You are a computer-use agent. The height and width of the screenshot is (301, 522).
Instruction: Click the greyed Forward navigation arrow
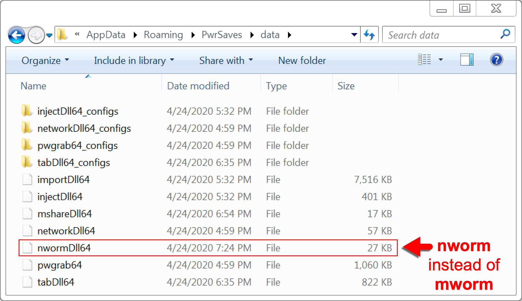tap(36, 35)
